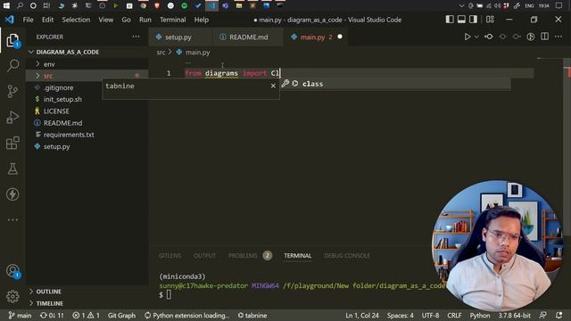The height and width of the screenshot is (321, 571).
Task: Expand the src folder
Action: pyautogui.click(x=87, y=76)
